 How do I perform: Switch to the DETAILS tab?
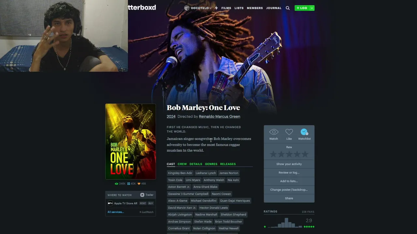point(196,164)
